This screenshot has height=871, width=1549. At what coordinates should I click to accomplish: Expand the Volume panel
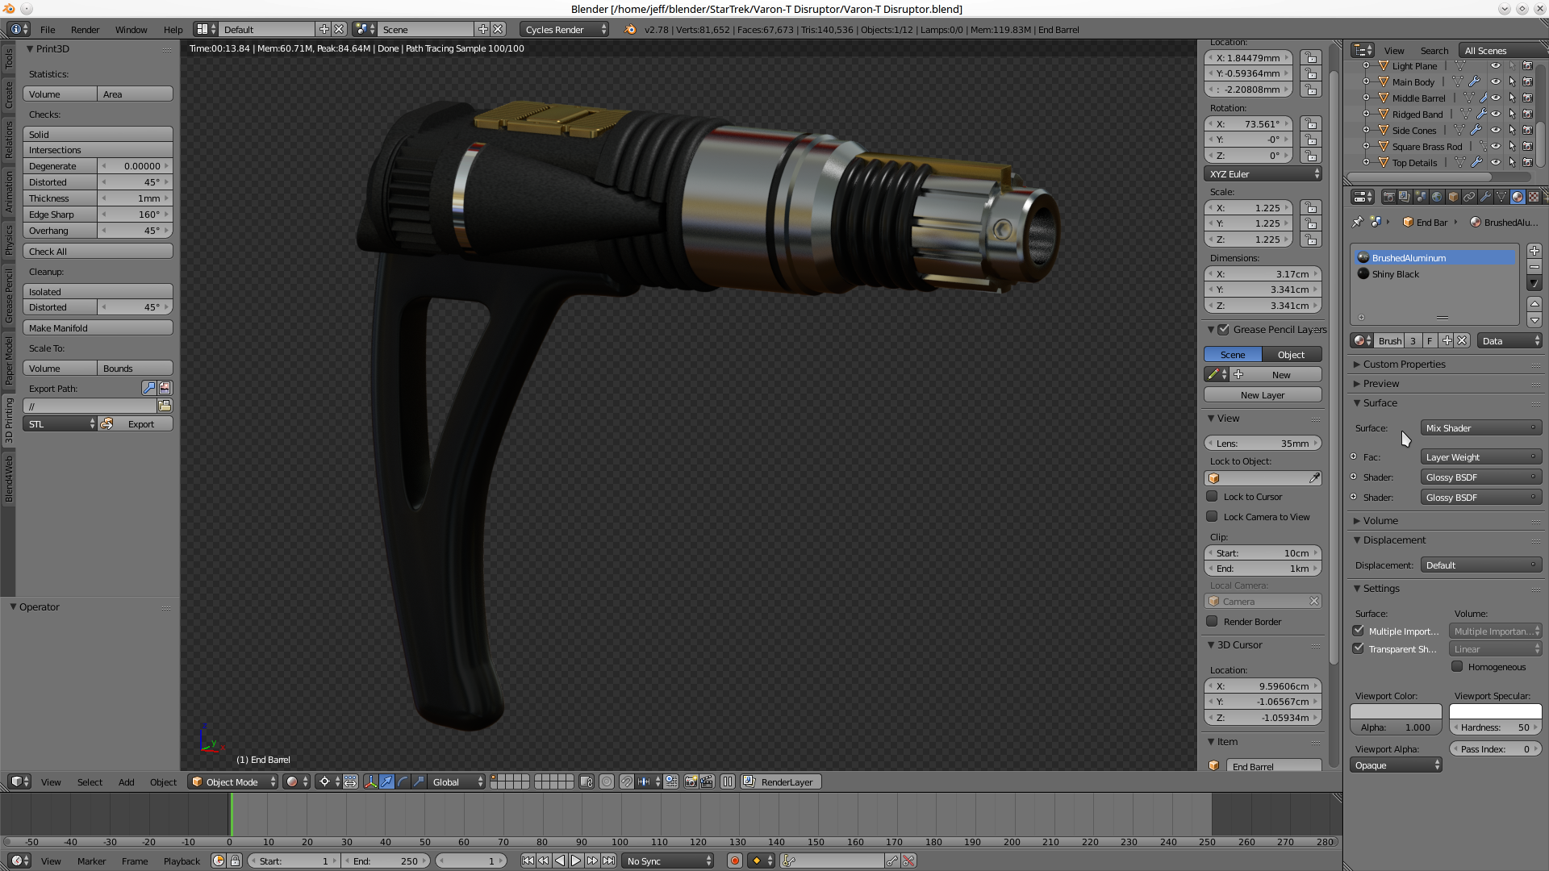tap(1380, 520)
